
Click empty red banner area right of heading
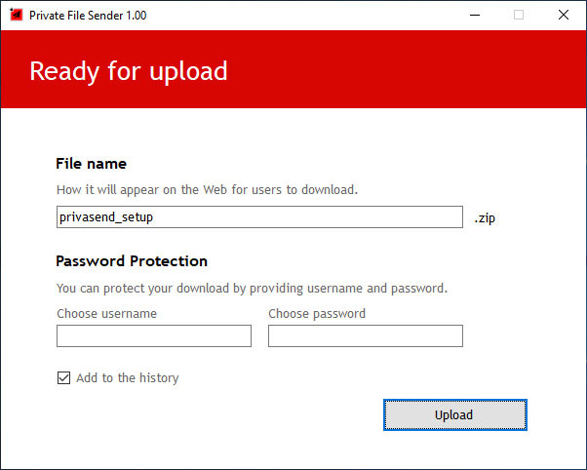point(405,69)
